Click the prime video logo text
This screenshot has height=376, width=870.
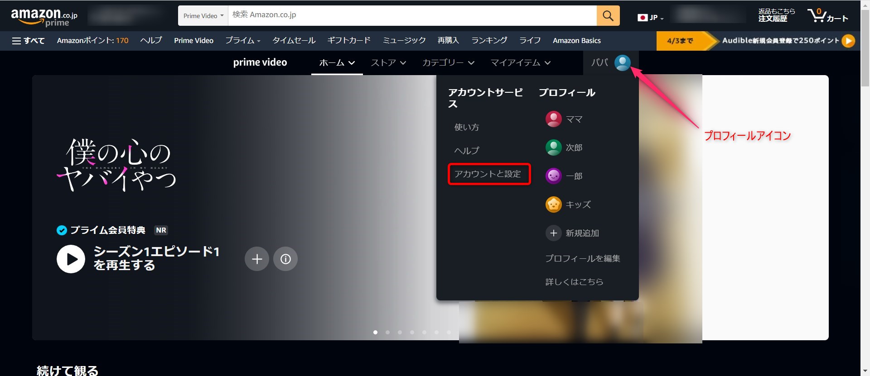coord(260,62)
